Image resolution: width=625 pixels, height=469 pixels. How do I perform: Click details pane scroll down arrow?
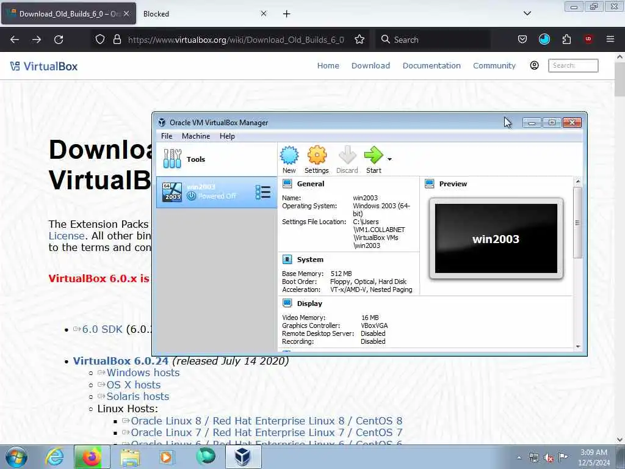tap(578, 347)
